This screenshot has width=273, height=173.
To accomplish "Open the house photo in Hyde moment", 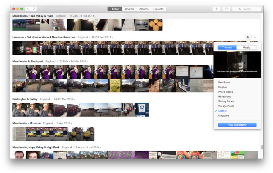I will 19,25.
